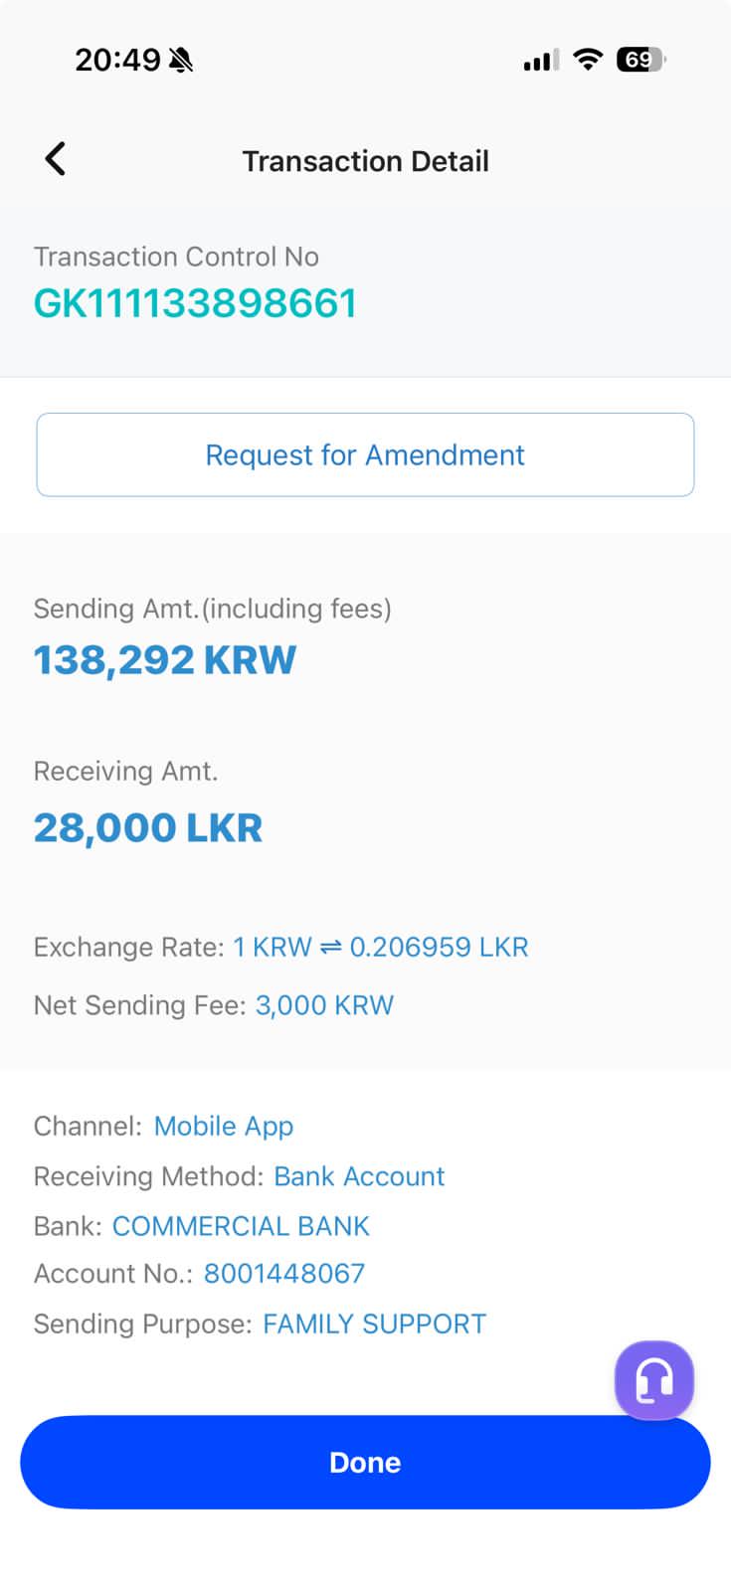This screenshot has width=731, height=1591.
Task: Tap the back arrow icon
Action: tap(56, 159)
